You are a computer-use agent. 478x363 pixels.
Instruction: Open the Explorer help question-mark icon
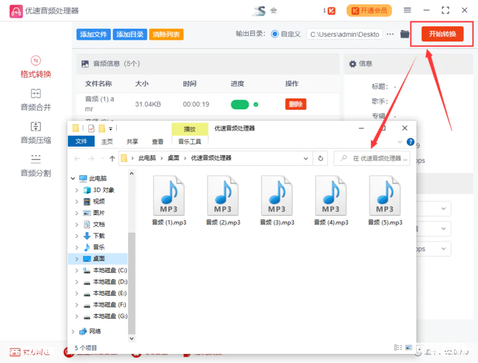tap(411, 142)
